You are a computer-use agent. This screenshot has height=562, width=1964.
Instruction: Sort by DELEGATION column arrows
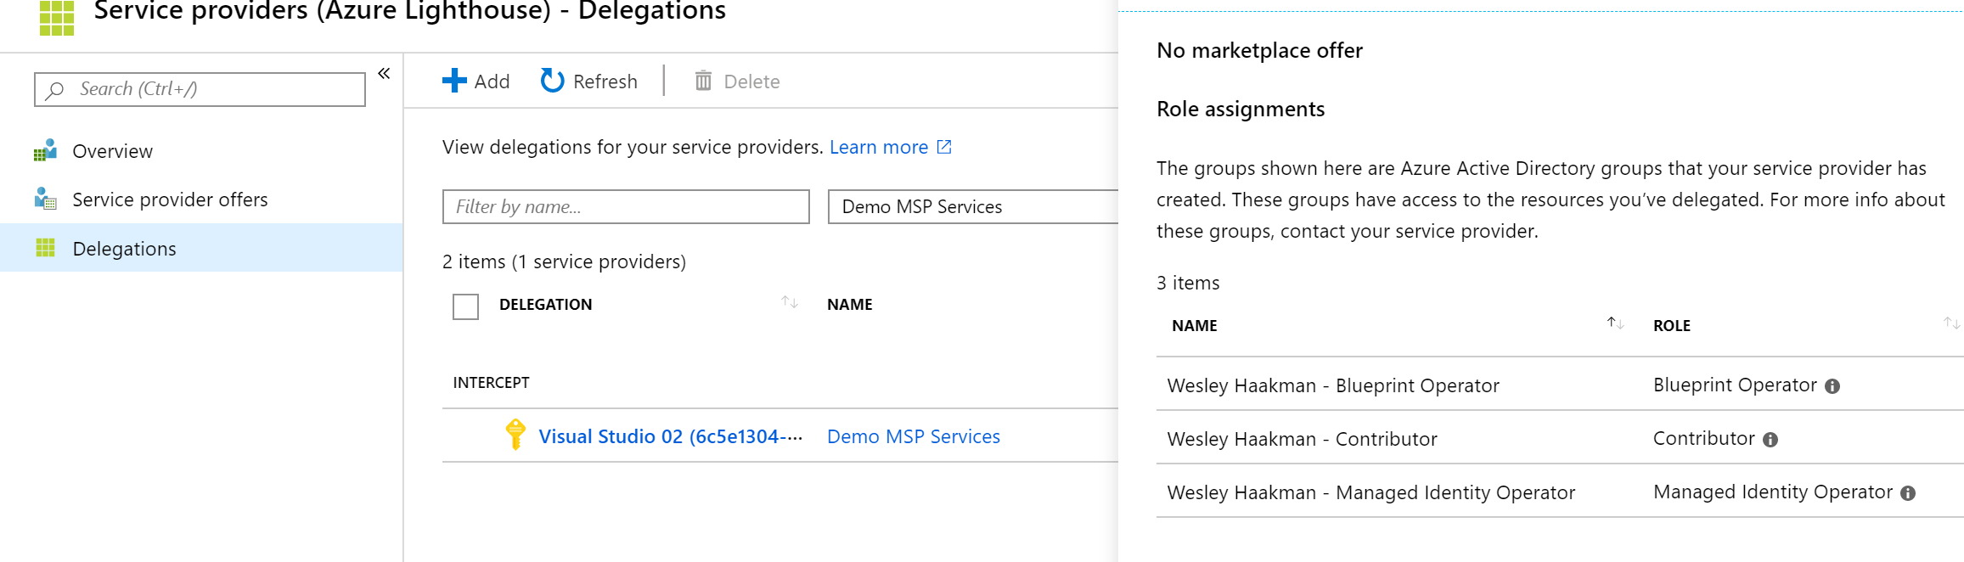pyautogui.click(x=790, y=302)
